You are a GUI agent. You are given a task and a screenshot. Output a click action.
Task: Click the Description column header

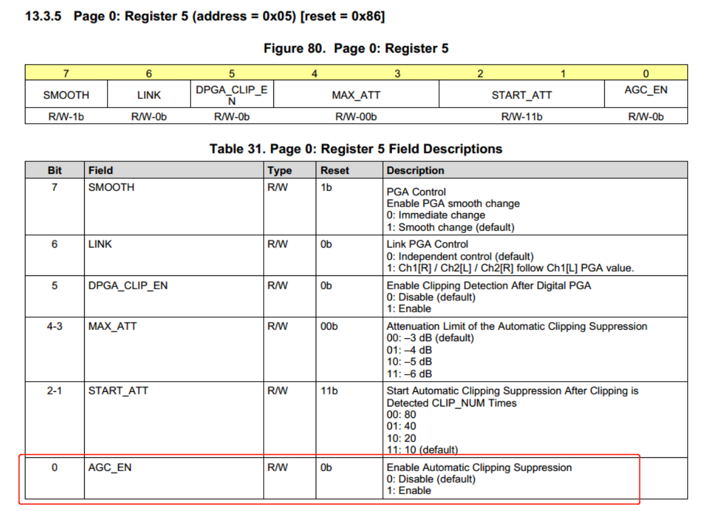(x=415, y=170)
